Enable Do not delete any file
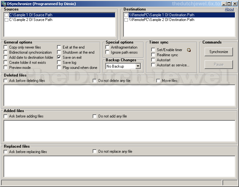This screenshot has width=239, height=187. pos(95,81)
